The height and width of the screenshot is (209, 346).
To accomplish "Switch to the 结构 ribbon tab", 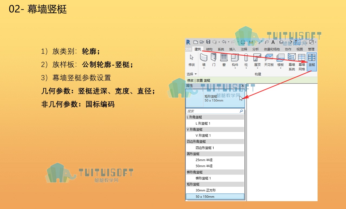I will 209,49.
